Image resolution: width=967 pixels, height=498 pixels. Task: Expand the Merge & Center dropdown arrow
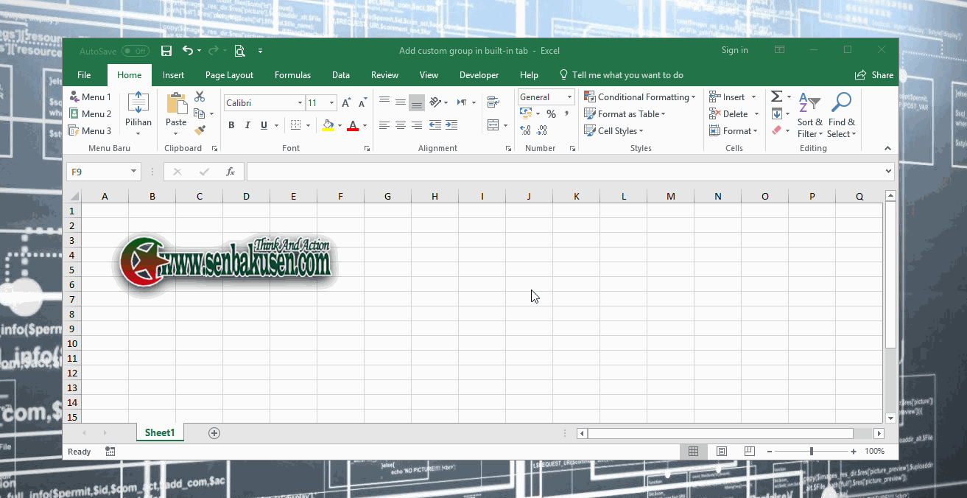[505, 125]
